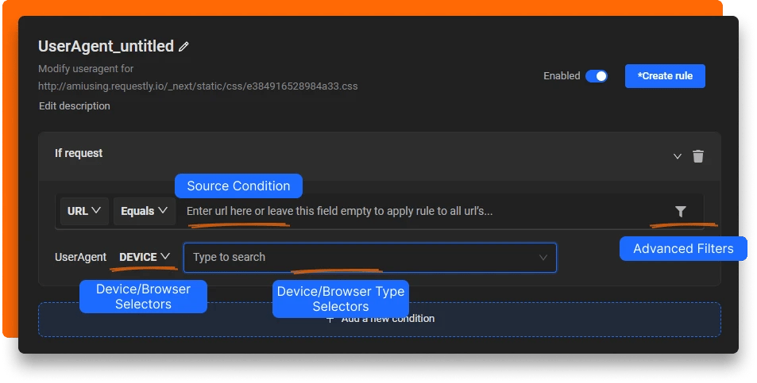This screenshot has width=757, height=383.
Task: Open advanced filters via funnel icon
Action: (x=681, y=212)
